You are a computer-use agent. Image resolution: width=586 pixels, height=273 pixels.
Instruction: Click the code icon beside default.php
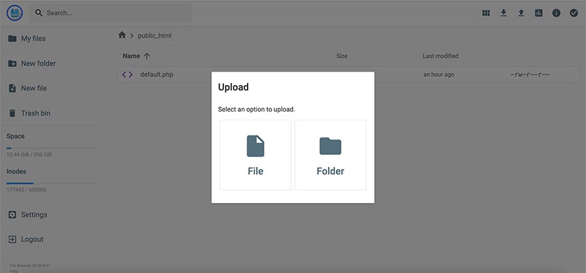click(127, 74)
